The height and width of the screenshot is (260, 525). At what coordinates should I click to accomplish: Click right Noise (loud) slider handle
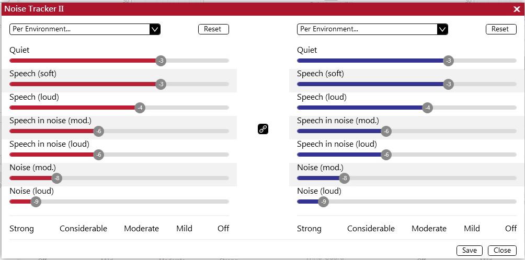coord(324,202)
